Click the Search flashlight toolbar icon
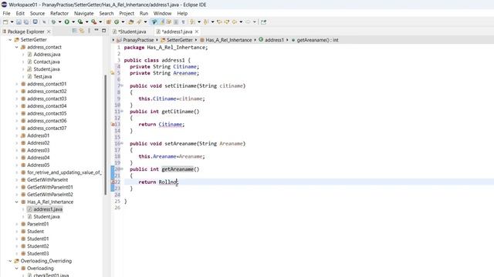Viewport: 494px width, 277px height. pyautogui.click(x=139, y=22)
